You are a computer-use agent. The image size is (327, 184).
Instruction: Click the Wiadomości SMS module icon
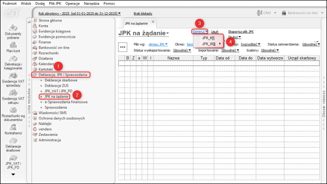tap(35, 112)
